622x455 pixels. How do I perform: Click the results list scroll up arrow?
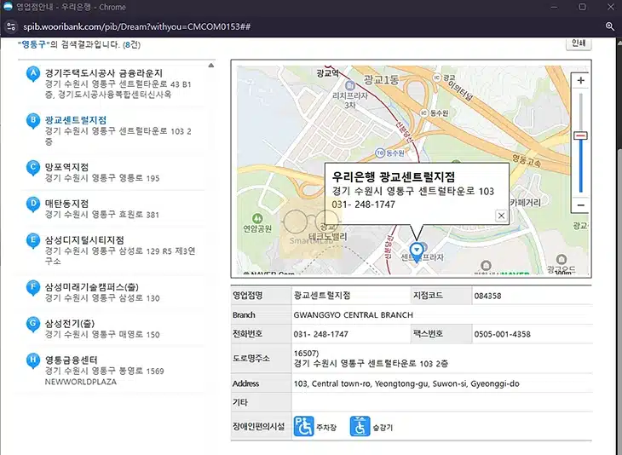211,65
